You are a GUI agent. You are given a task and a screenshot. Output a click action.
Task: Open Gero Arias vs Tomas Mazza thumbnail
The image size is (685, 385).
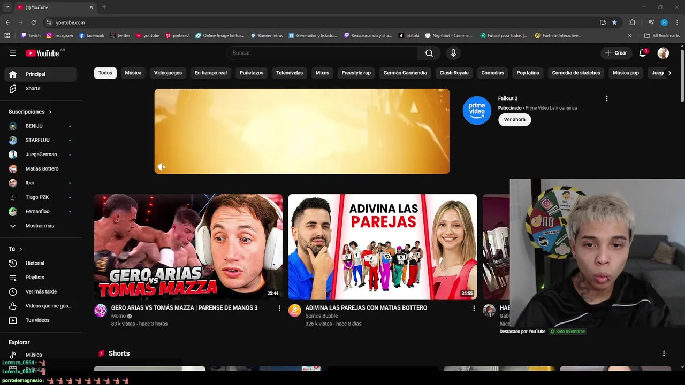[x=188, y=247]
